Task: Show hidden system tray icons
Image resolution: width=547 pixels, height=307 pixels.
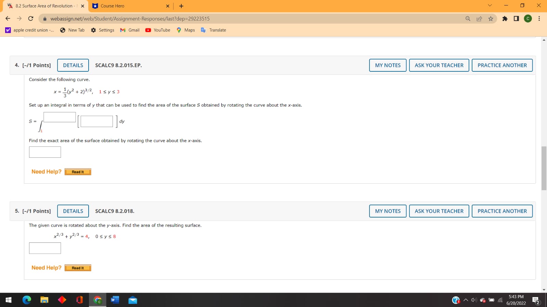Action: click(x=466, y=300)
